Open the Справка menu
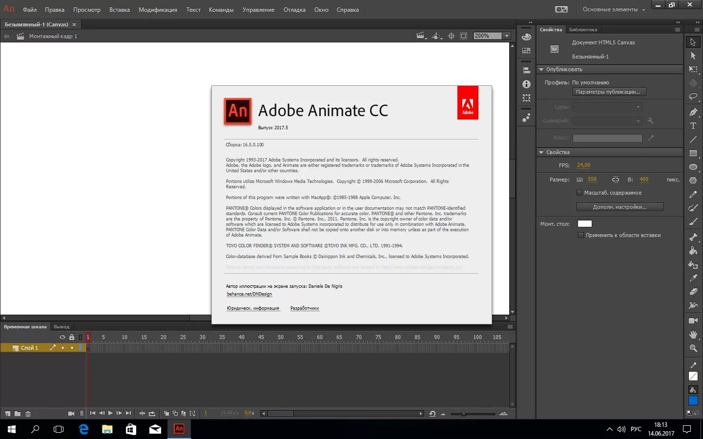Screen dimensions: 703x439 coord(348,10)
